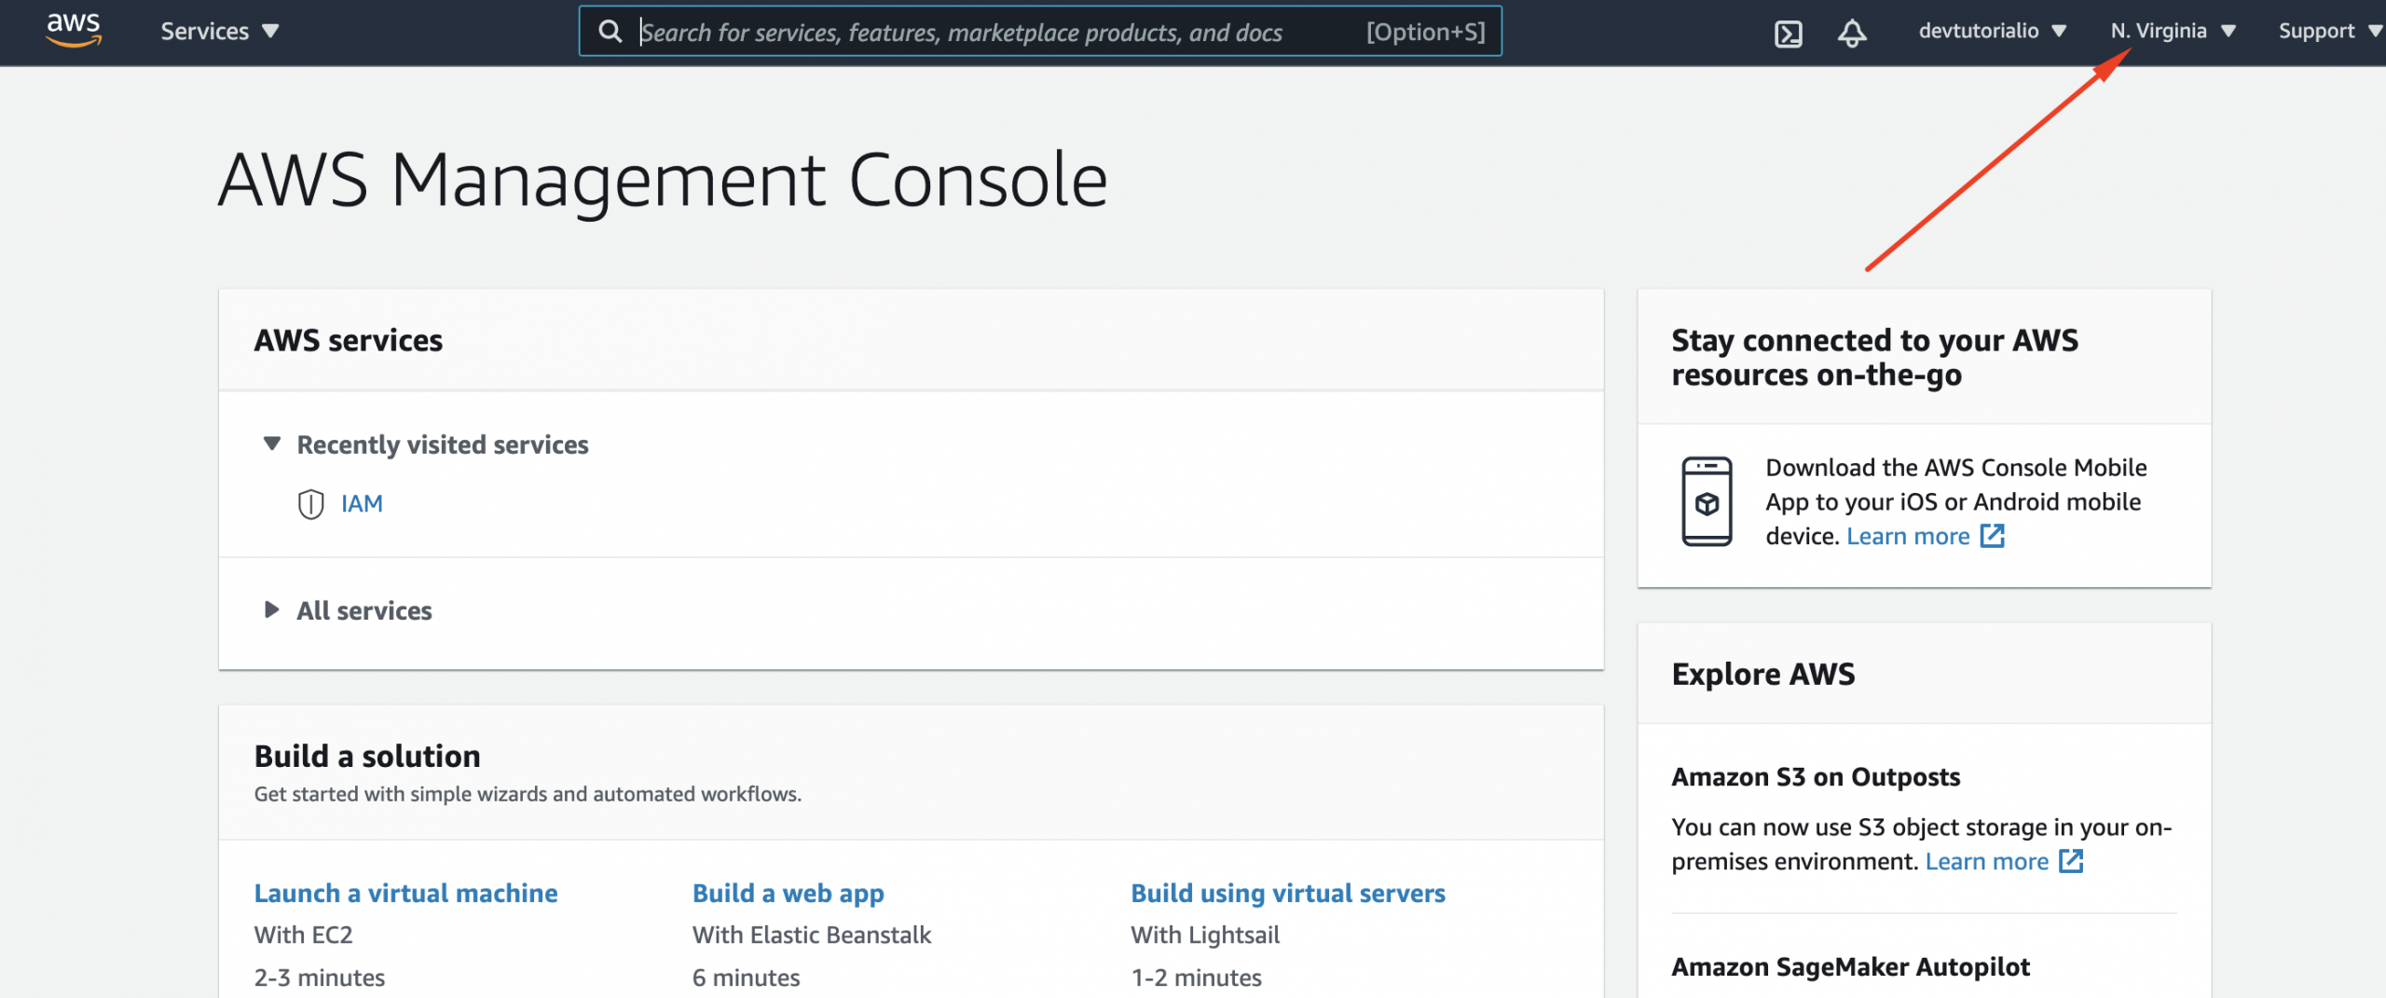Click external link icon after mobile Learn more
Image resolution: width=2386 pixels, height=998 pixels.
coord(1992,536)
